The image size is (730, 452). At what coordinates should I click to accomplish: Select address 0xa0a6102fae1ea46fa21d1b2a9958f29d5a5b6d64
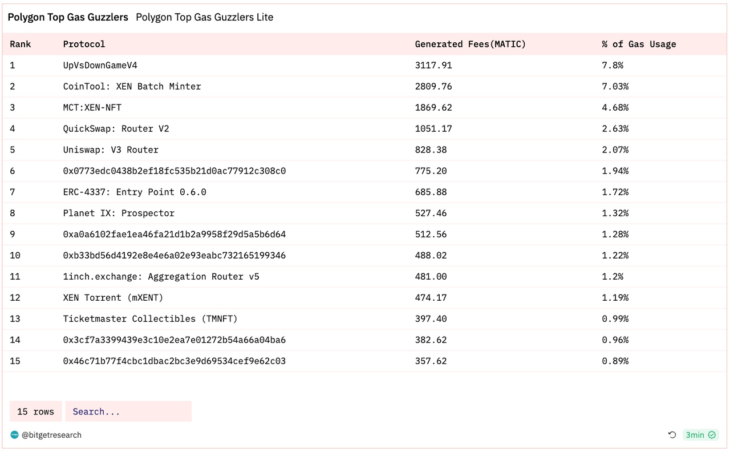(x=175, y=234)
